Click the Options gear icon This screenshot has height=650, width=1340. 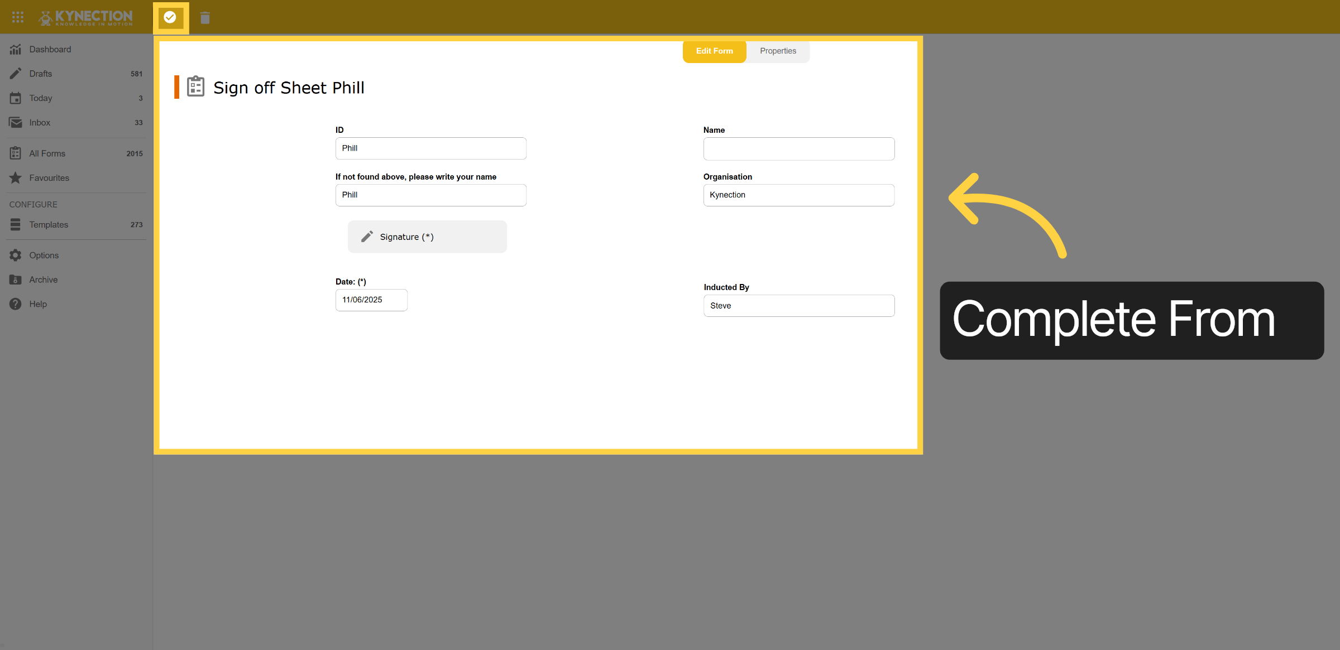16,255
